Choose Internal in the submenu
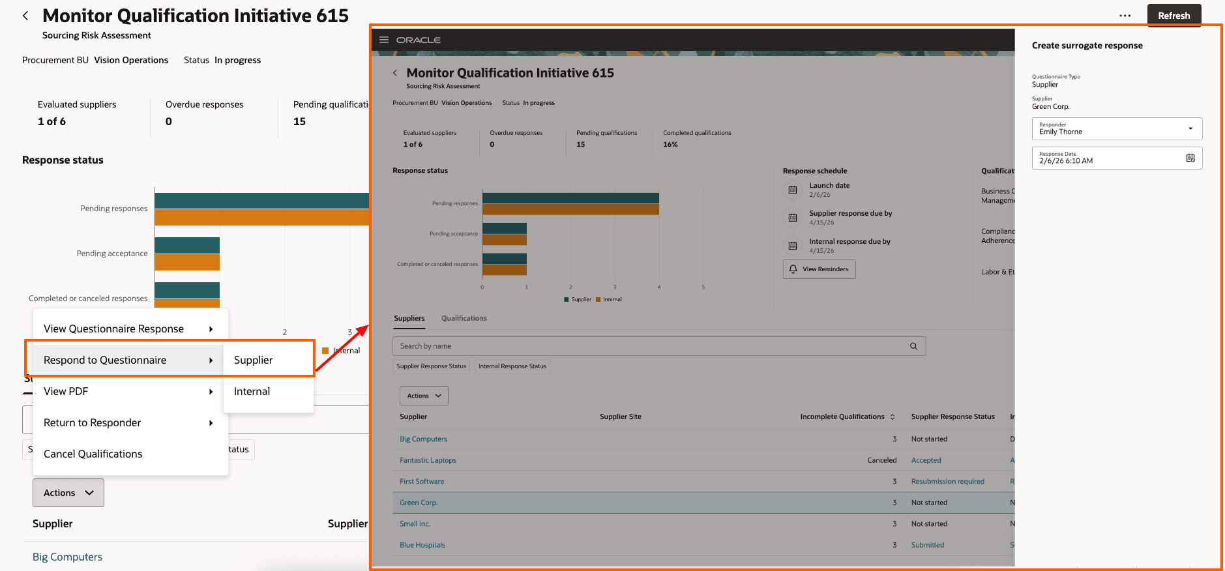1225x571 pixels. tap(268, 391)
